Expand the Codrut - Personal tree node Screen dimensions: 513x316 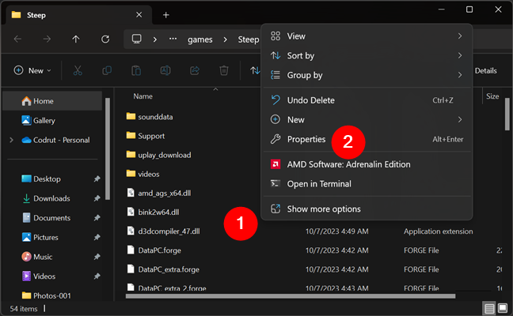(x=11, y=140)
